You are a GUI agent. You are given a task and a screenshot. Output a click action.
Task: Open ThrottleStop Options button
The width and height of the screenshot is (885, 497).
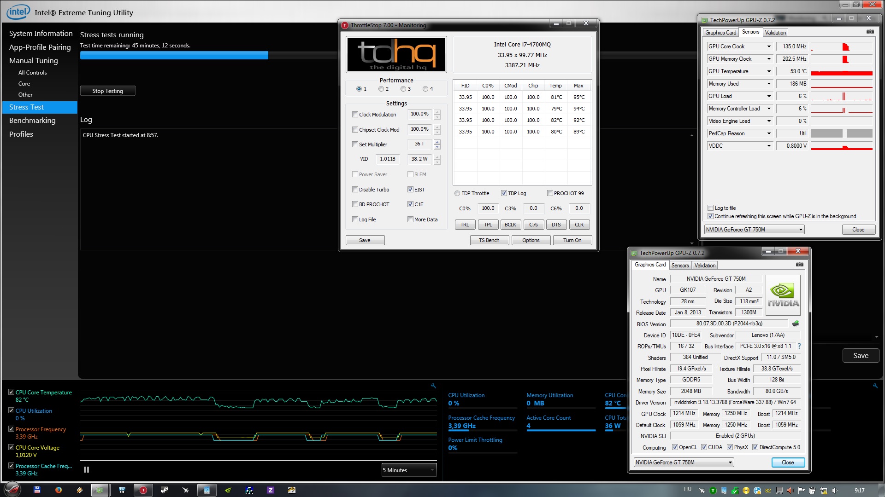(531, 240)
